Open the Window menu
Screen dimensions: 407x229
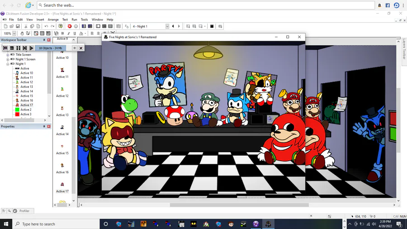point(97,19)
